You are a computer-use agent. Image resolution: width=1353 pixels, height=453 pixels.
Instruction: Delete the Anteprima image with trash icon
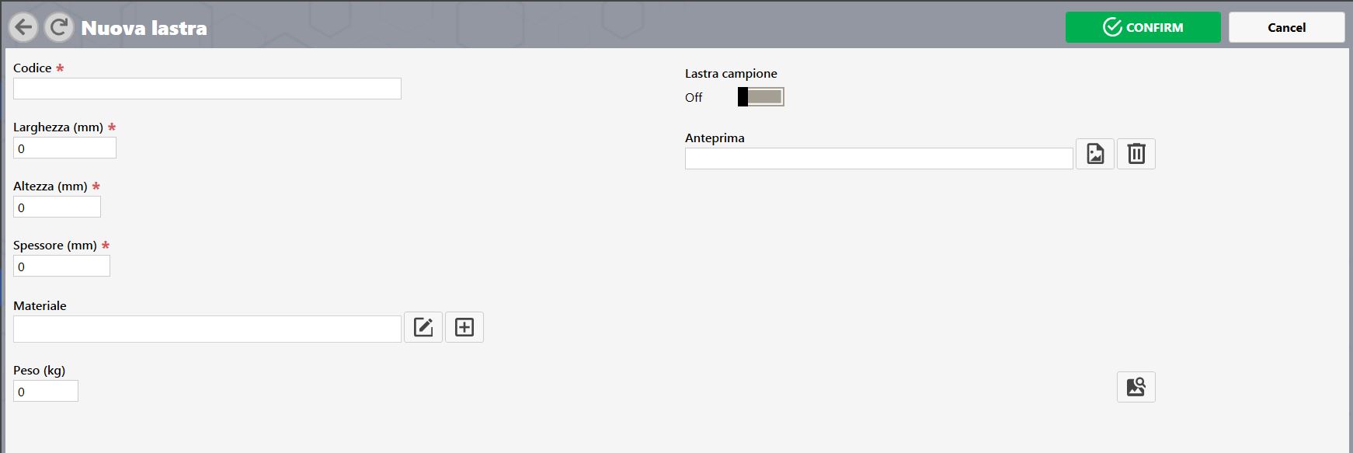click(1136, 154)
